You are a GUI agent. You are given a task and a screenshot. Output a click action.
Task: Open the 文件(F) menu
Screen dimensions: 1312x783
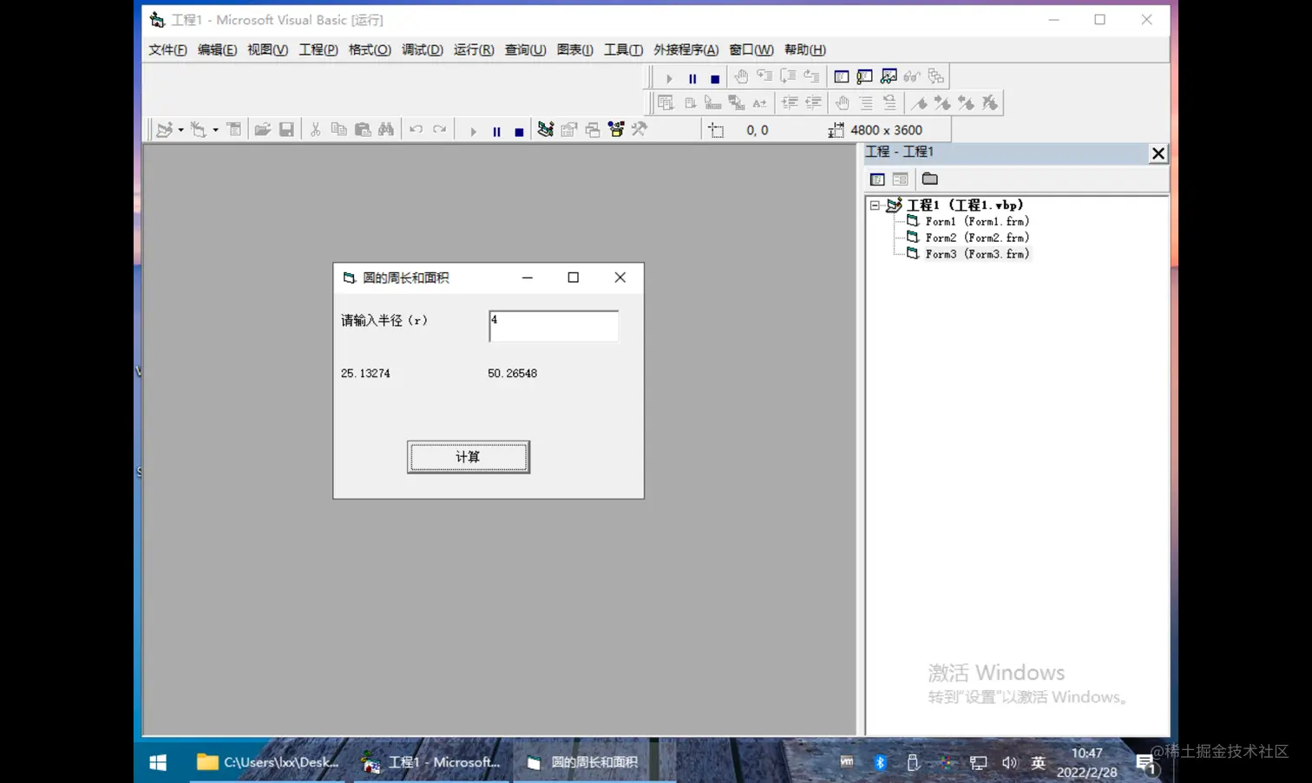pos(167,49)
